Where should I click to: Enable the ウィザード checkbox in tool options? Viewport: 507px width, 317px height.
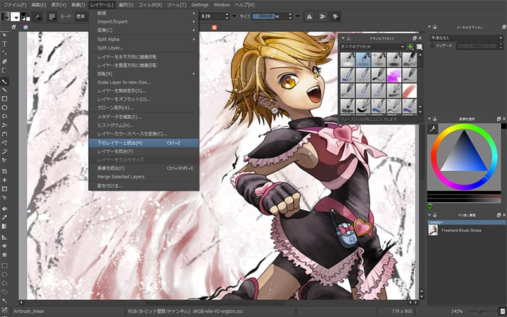432,46
